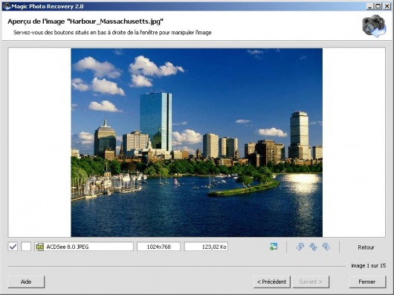Rotate the image clockwise

coord(326,247)
